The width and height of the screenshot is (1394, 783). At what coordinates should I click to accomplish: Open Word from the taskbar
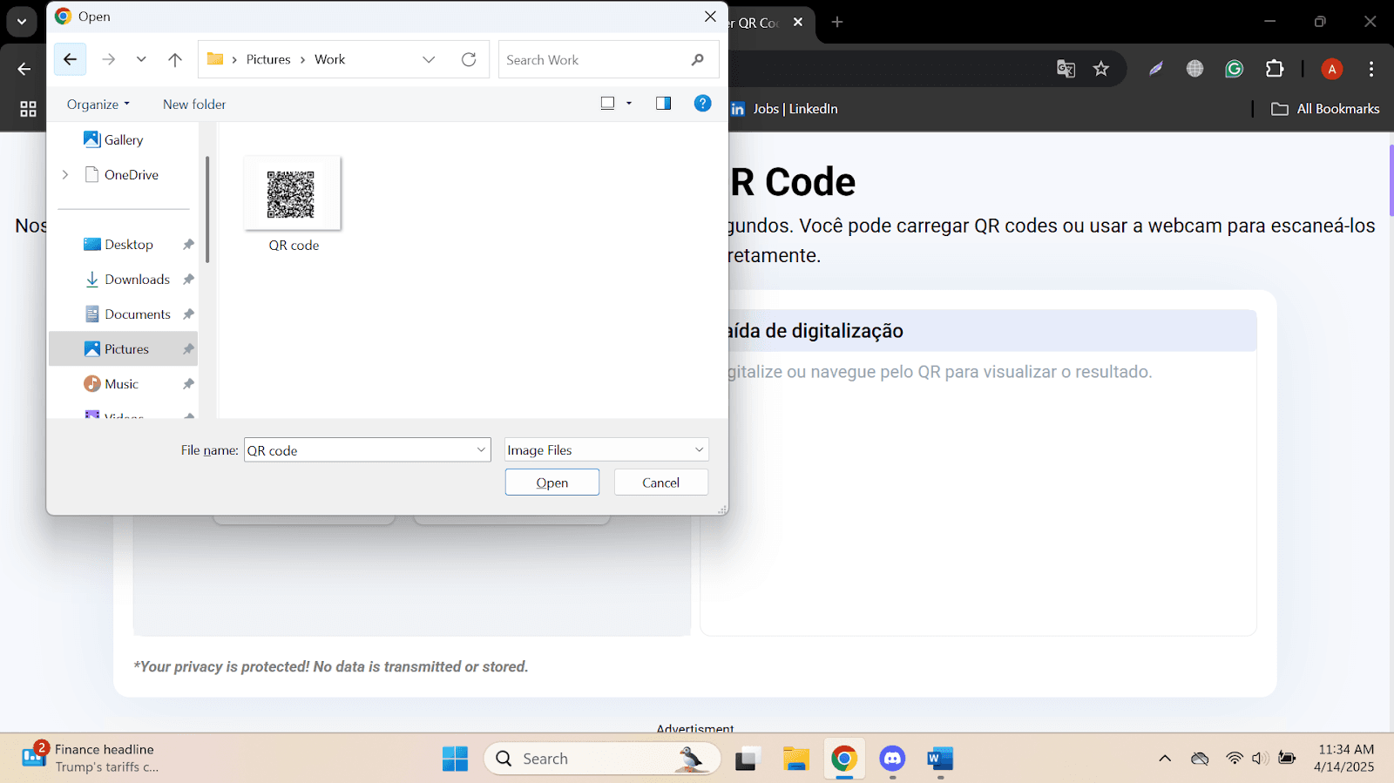940,759
